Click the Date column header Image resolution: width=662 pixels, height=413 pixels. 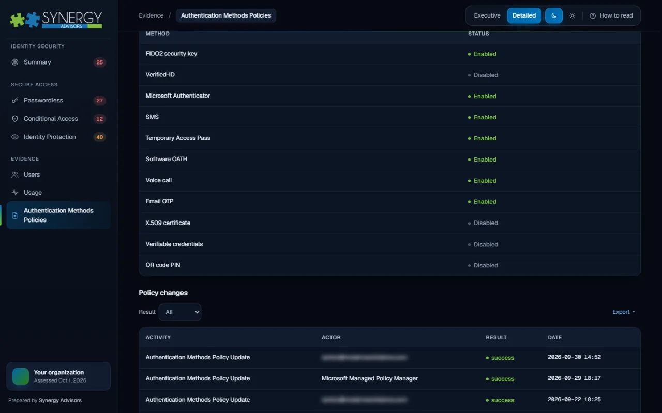tap(554, 337)
